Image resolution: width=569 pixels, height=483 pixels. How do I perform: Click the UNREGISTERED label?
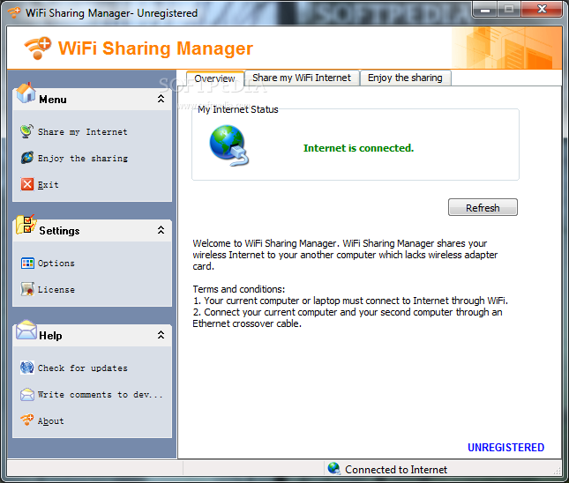click(x=505, y=448)
